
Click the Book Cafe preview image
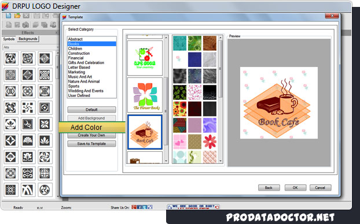tap(279, 103)
